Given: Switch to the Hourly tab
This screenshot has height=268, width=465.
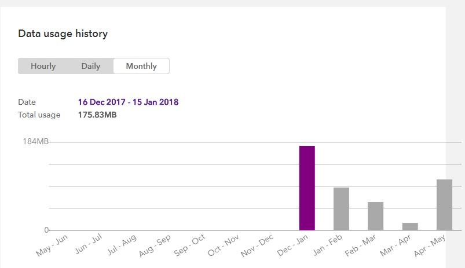Looking at the screenshot, I should tap(43, 66).
